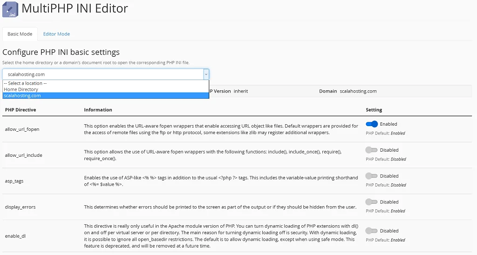
Task: Click the PHP Directive column header
Action: point(20,110)
